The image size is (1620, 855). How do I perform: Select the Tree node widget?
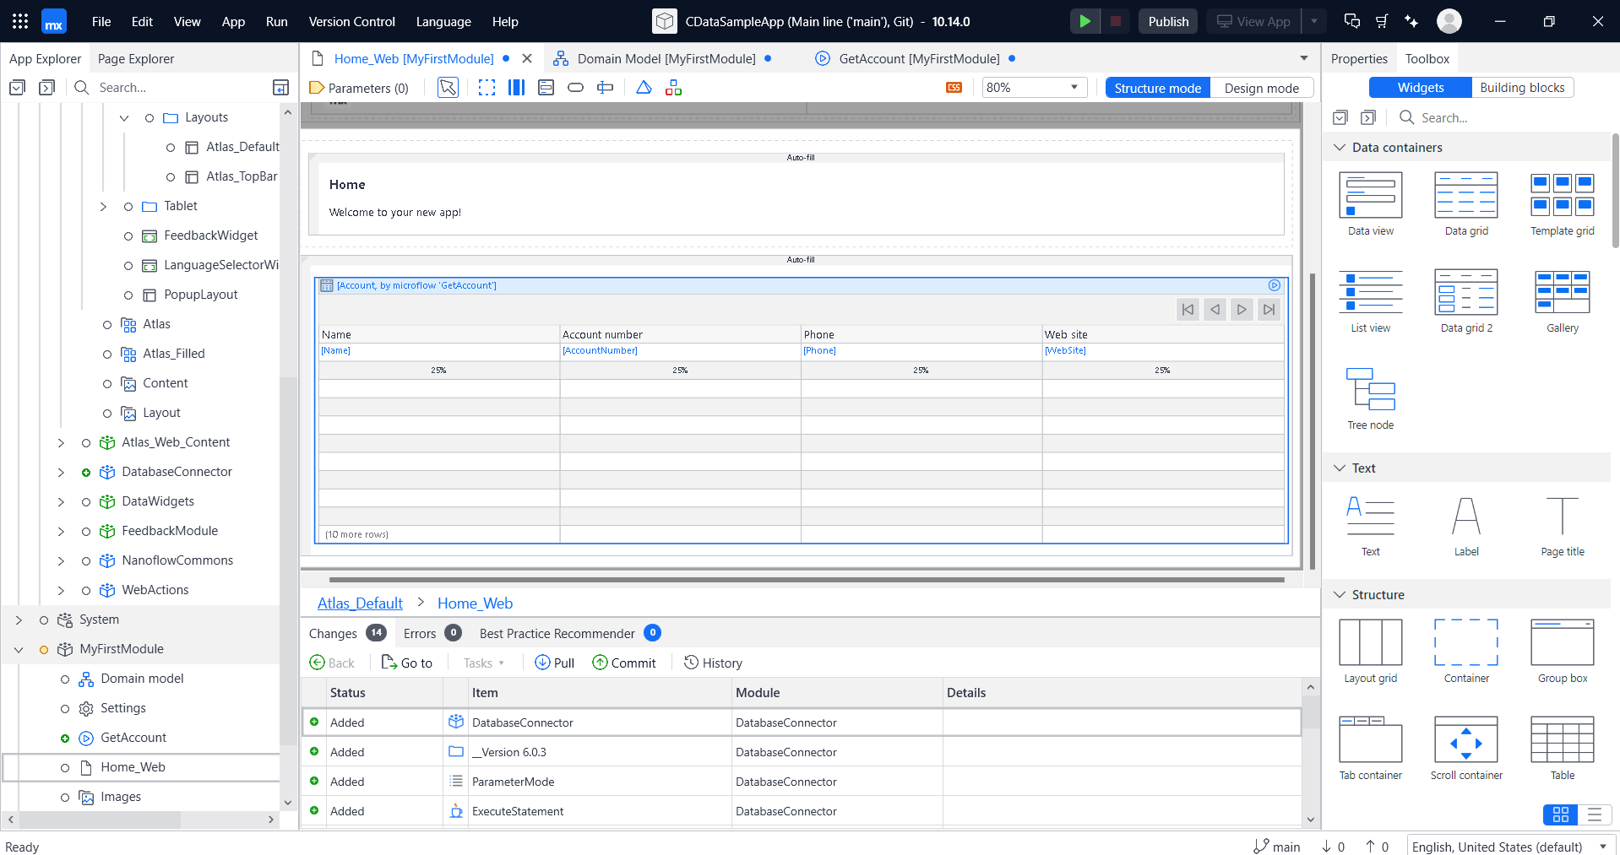[x=1370, y=390]
